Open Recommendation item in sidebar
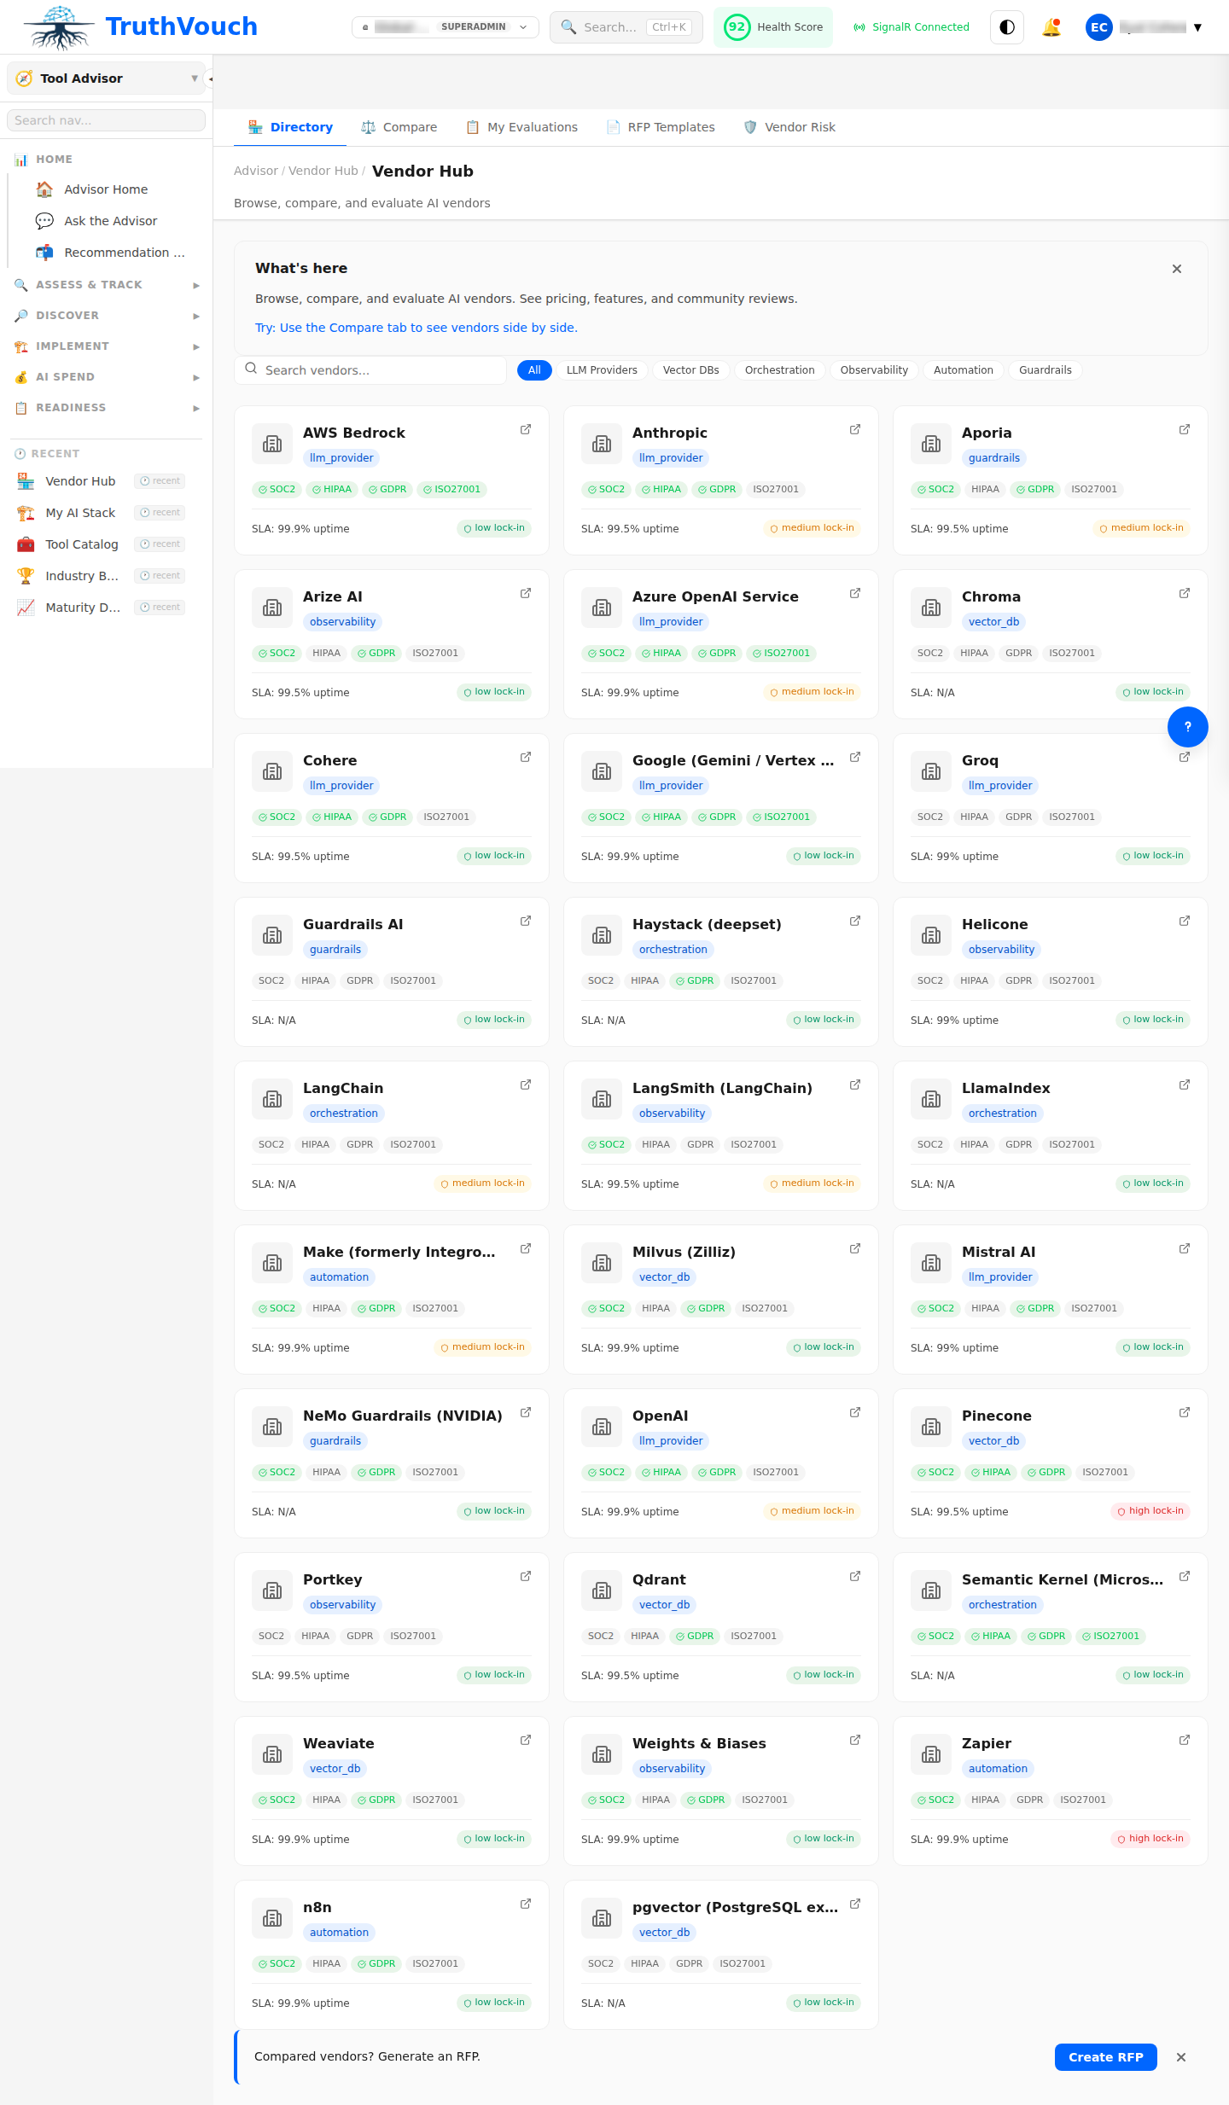1229x2105 pixels. (106, 253)
